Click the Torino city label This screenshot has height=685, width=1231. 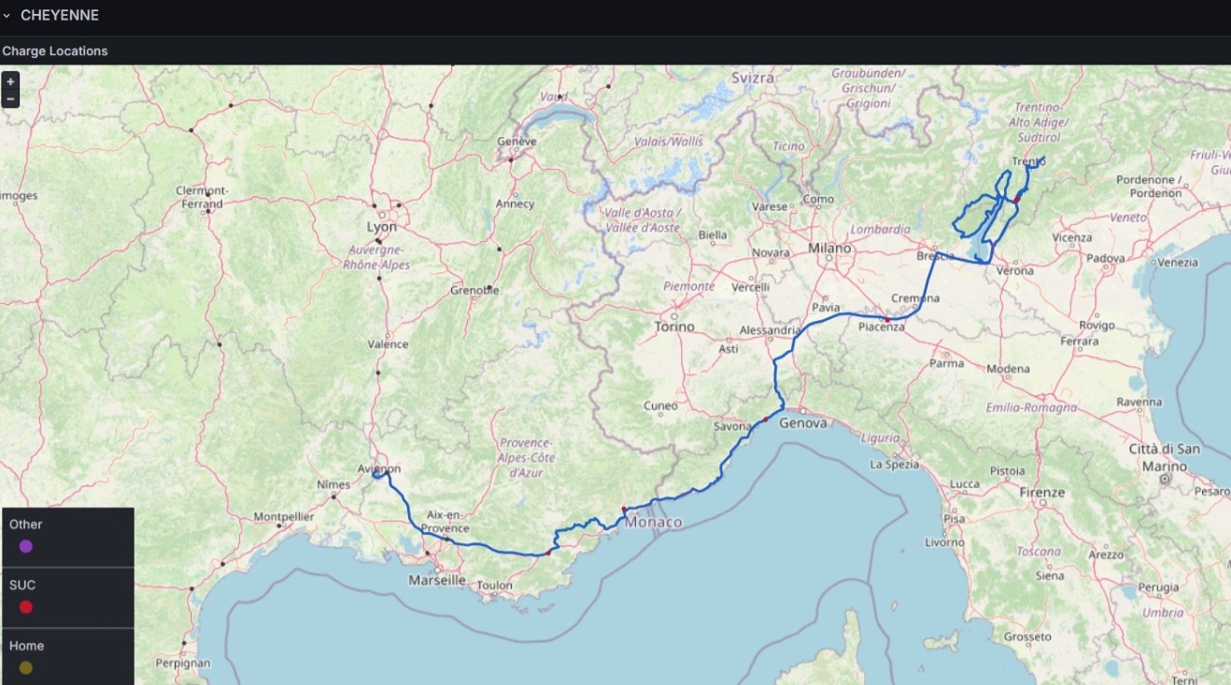[674, 327]
